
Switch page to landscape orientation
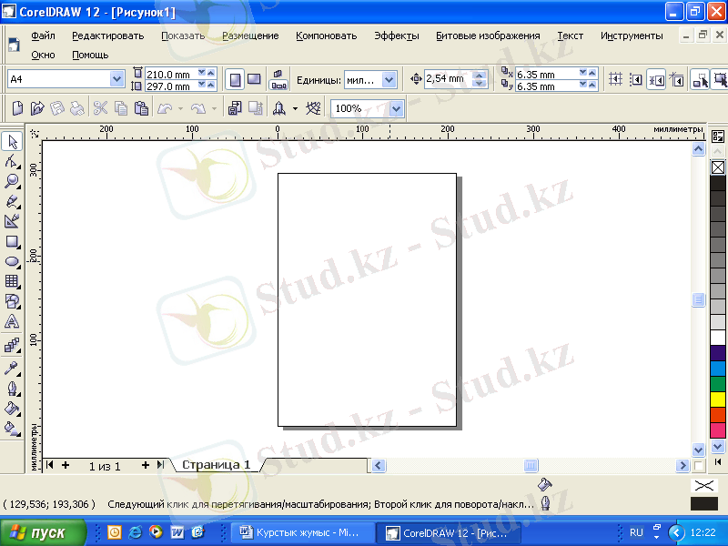[254, 79]
